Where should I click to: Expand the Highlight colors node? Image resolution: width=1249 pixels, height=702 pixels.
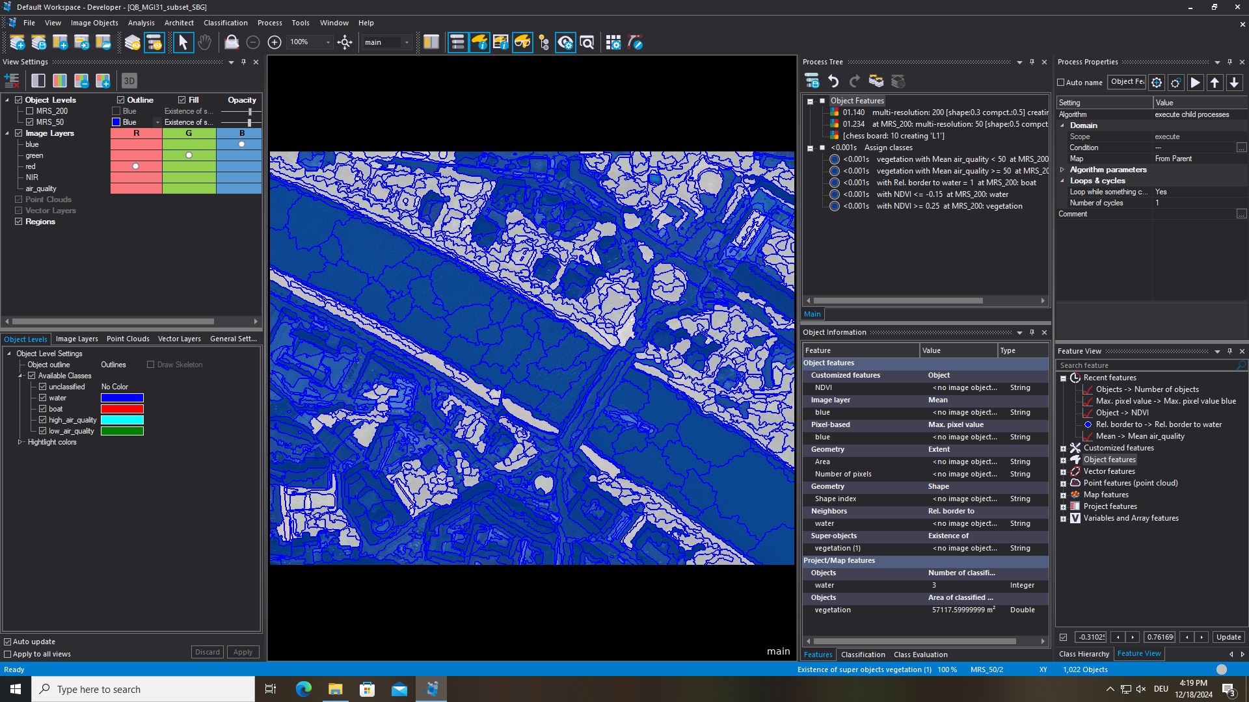coord(20,442)
